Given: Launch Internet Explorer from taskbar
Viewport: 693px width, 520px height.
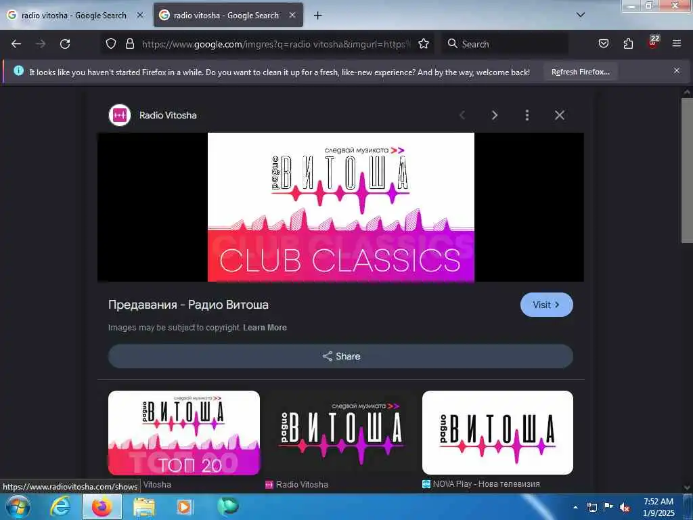Looking at the screenshot, I should [x=60, y=506].
